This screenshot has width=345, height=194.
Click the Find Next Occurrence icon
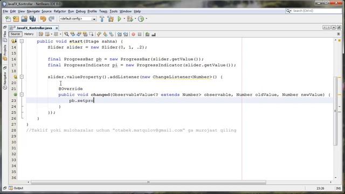coord(79,34)
